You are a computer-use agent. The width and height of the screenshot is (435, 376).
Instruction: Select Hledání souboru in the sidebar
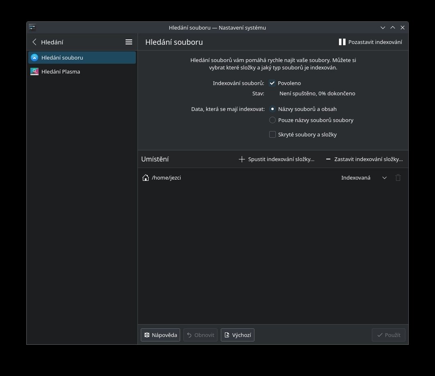click(x=82, y=58)
